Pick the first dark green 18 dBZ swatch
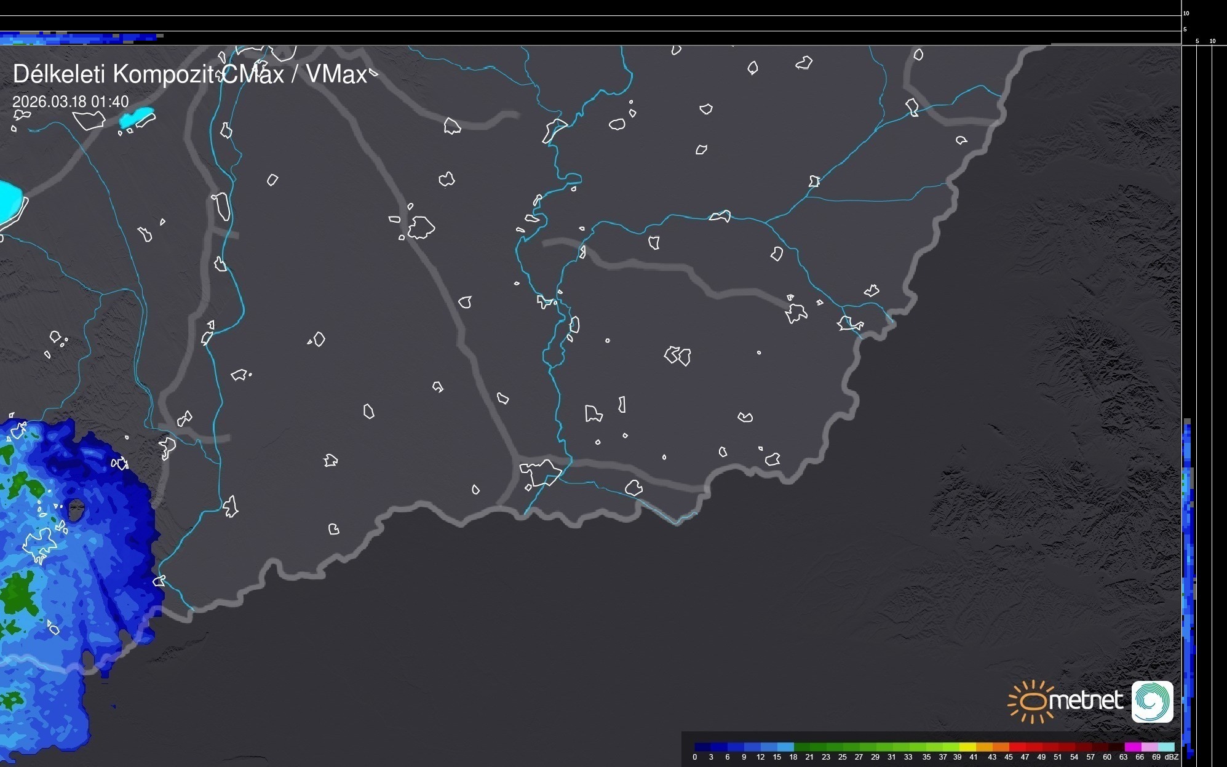Image resolution: width=1227 pixels, height=767 pixels. [x=801, y=747]
